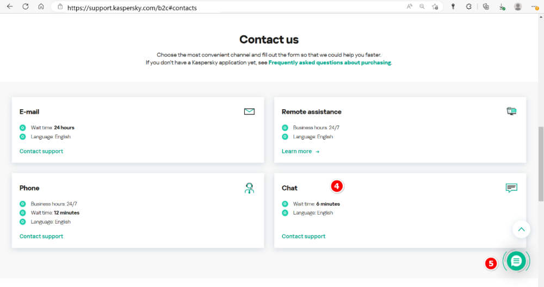Open the floating green chat widget

(x=516, y=261)
